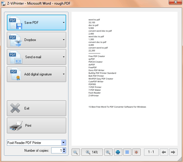Zoom out the preview with minus magnifier

(76, 152)
